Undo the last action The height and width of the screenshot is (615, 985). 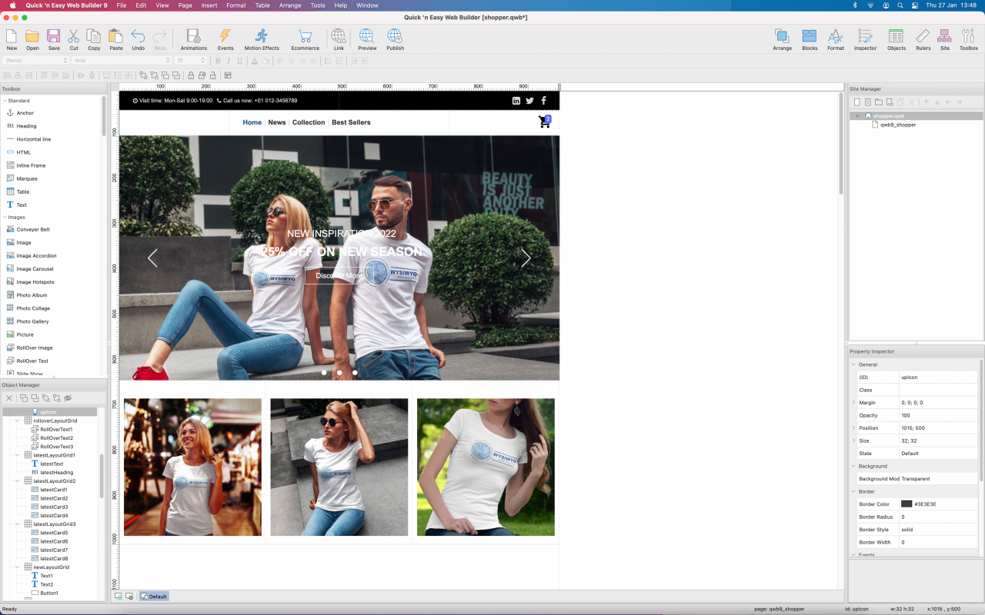[139, 40]
